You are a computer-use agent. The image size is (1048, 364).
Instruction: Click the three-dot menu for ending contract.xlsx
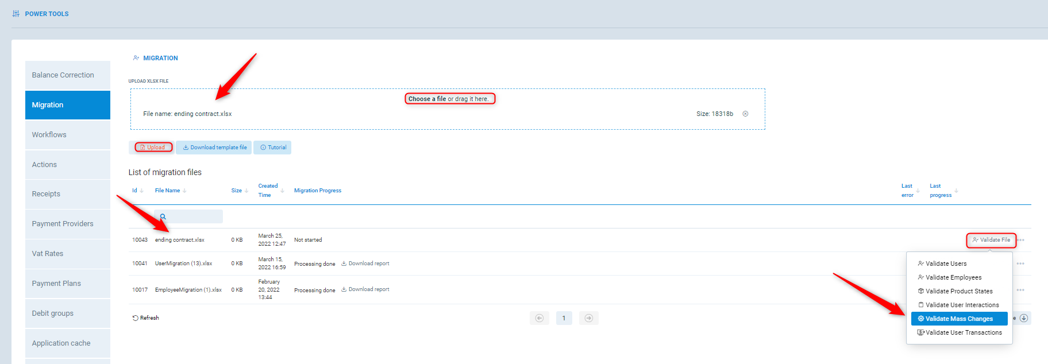1020,241
